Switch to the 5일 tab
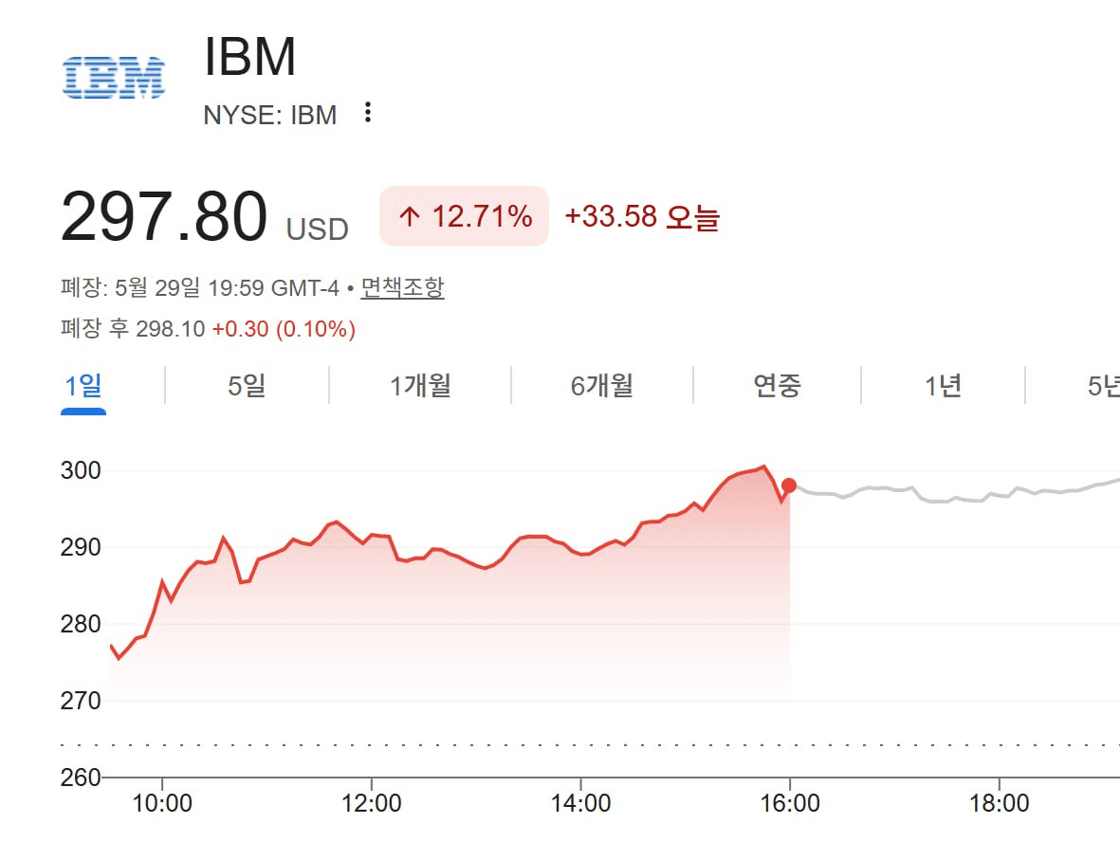 pyautogui.click(x=247, y=386)
